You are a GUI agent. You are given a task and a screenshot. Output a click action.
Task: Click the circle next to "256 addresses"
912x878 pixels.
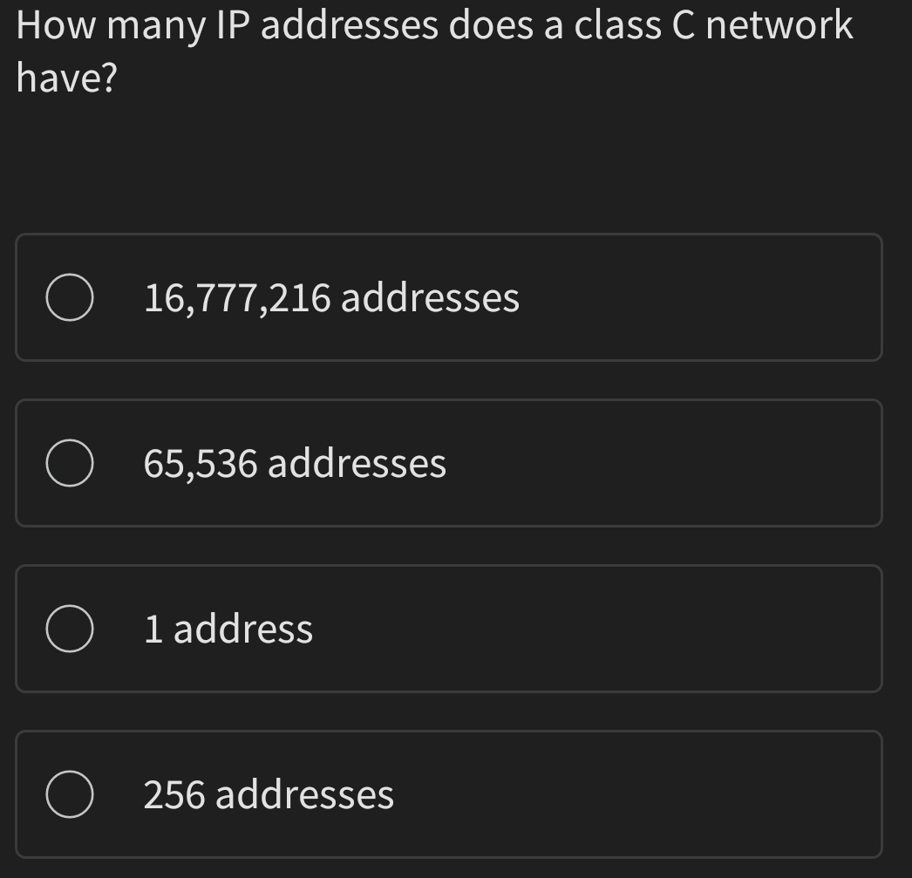point(70,793)
